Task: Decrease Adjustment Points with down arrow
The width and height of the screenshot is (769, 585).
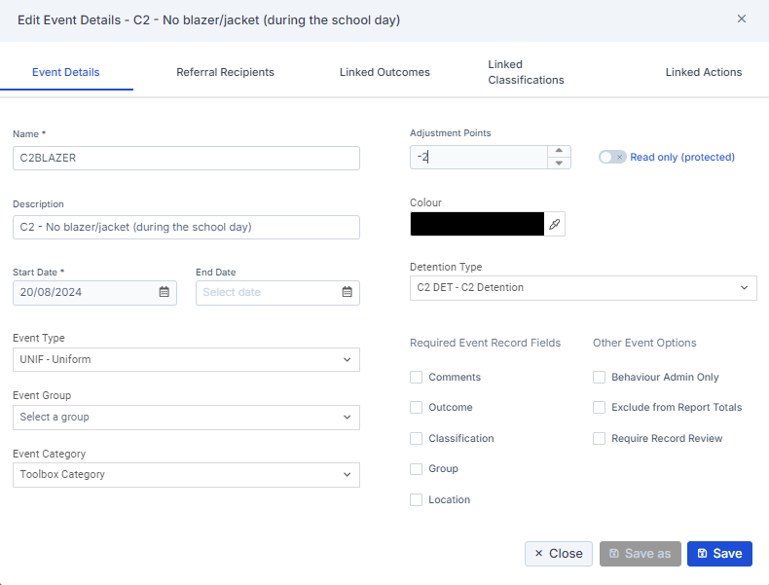Action: [x=559, y=164]
